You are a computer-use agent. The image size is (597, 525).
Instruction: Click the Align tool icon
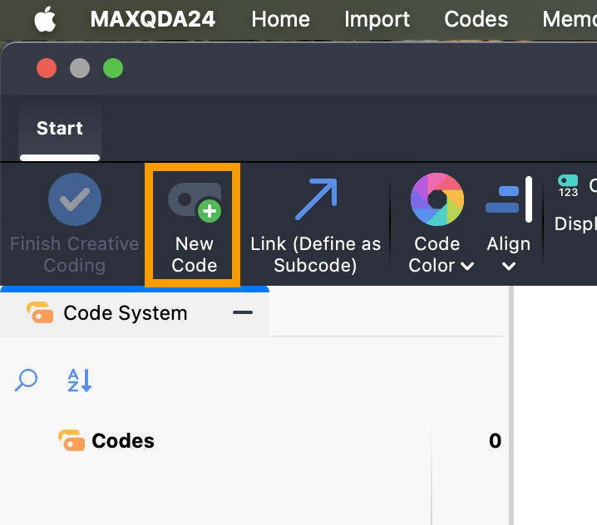(508, 200)
